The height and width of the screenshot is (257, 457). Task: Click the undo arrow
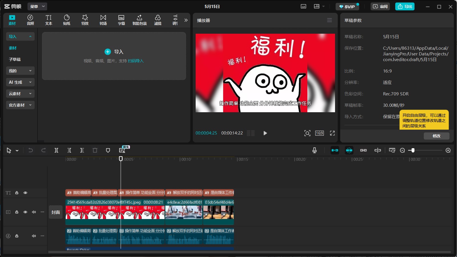pos(31,150)
